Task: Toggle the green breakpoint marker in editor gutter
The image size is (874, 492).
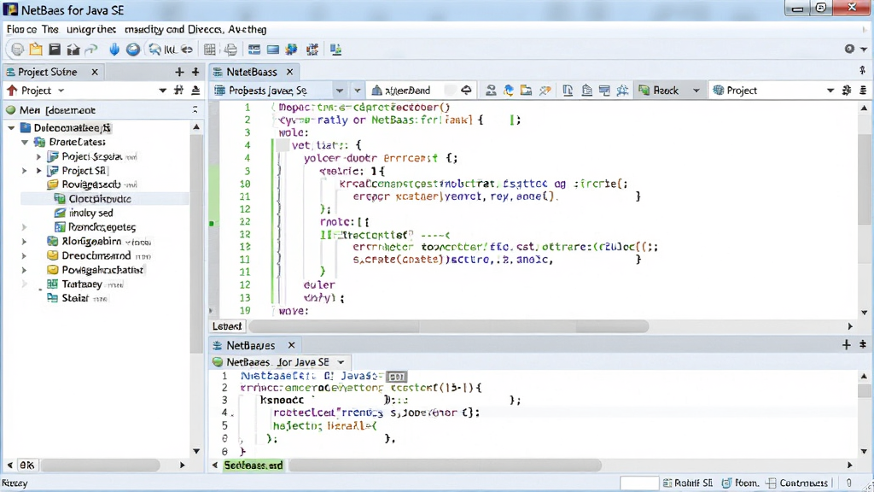Action: (212, 223)
